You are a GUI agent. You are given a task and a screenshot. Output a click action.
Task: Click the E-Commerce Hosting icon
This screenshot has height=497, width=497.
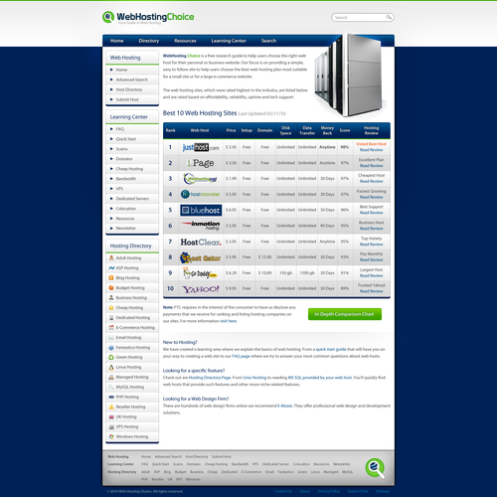111,327
